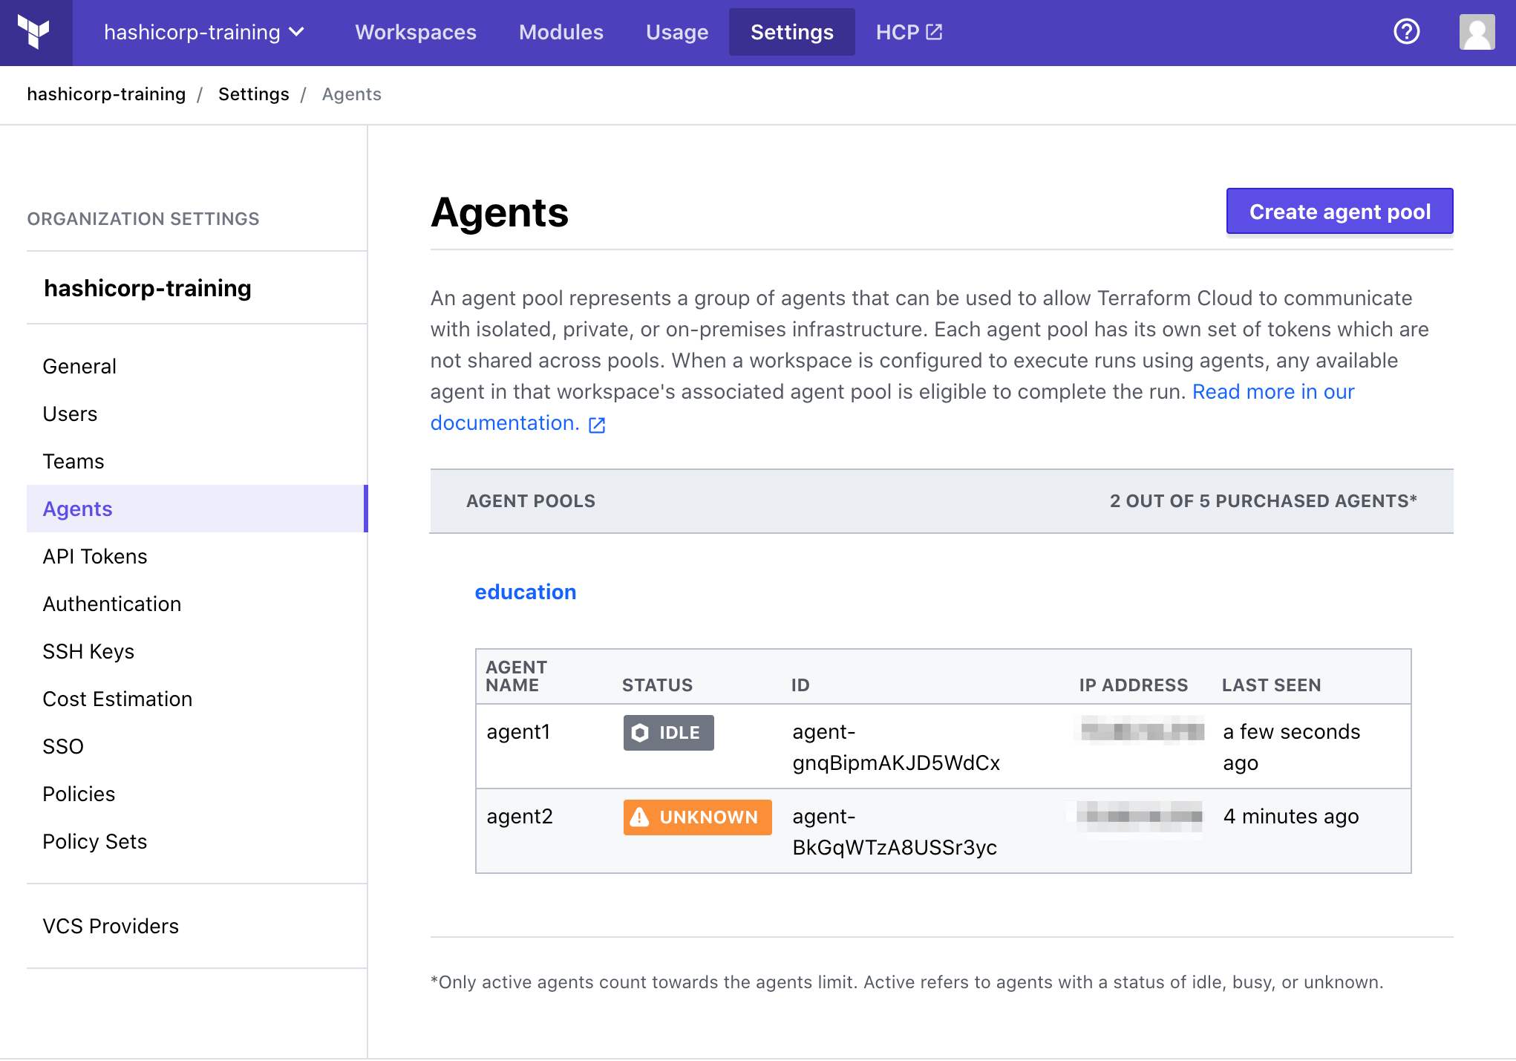Viewport: 1516px width, 1061px height.
Task: Click the HCP external link icon
Action: tap(934, 32)
